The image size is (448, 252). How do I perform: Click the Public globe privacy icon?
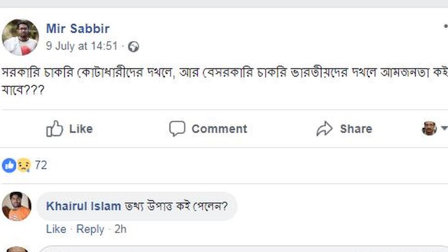pos(133,46)
